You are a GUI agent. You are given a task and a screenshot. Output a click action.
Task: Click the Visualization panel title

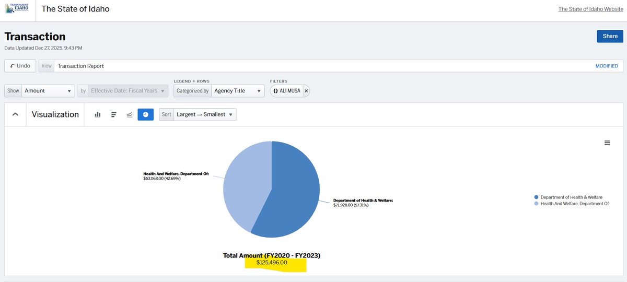[55, 114]
